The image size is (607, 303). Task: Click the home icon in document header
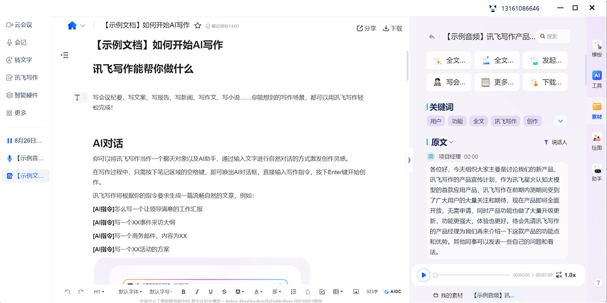pyautogui.click(x=72, y=26)
